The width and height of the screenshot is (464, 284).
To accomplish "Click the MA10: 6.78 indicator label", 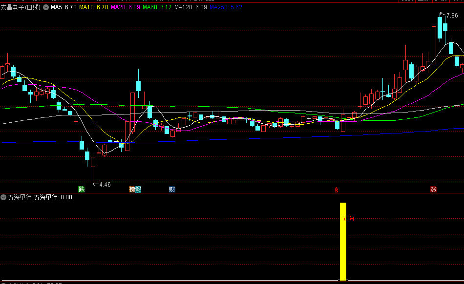I will coord(93,7).
